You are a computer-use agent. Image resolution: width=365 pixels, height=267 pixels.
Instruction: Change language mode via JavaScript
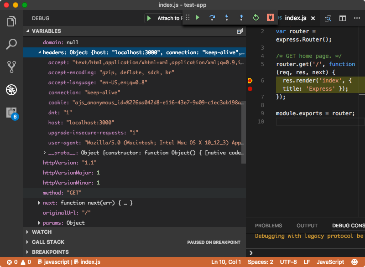(x=330, y=262)
